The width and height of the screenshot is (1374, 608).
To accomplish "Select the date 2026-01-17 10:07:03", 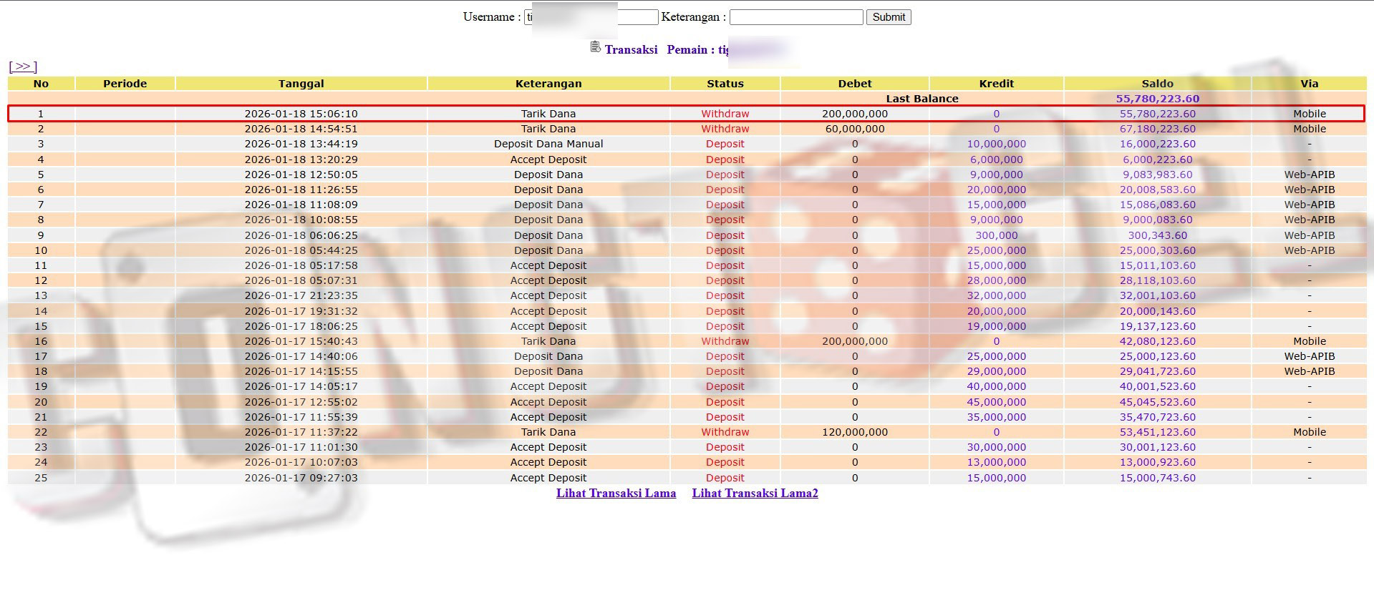I will pyautogui.click(x=301, y=462).
